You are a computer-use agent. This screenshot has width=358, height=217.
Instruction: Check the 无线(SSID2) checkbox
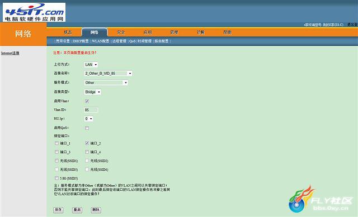click(x=87, y=161)
